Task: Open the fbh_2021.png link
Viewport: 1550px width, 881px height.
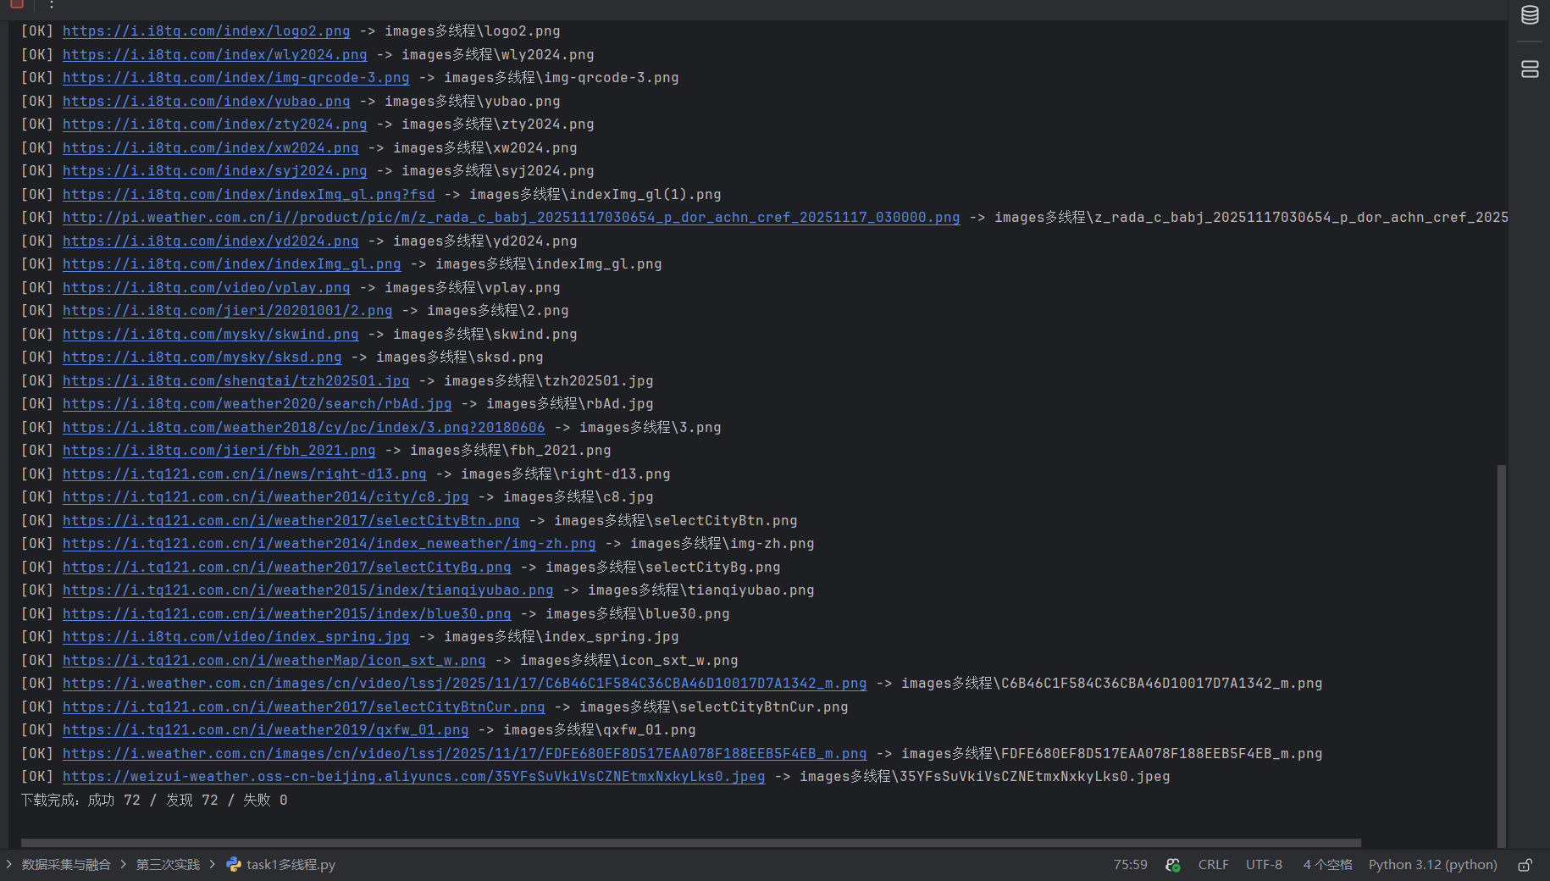Action: [x=219, y=451]
